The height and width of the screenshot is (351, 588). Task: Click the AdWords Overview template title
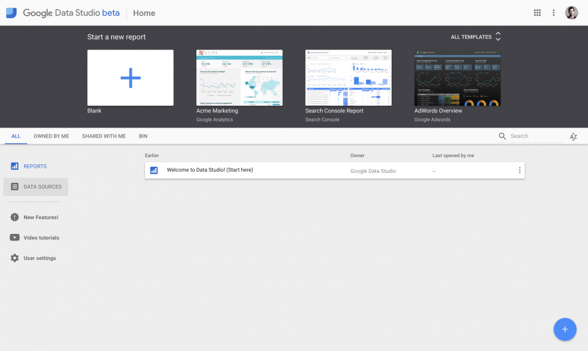[x=438, y=111]
